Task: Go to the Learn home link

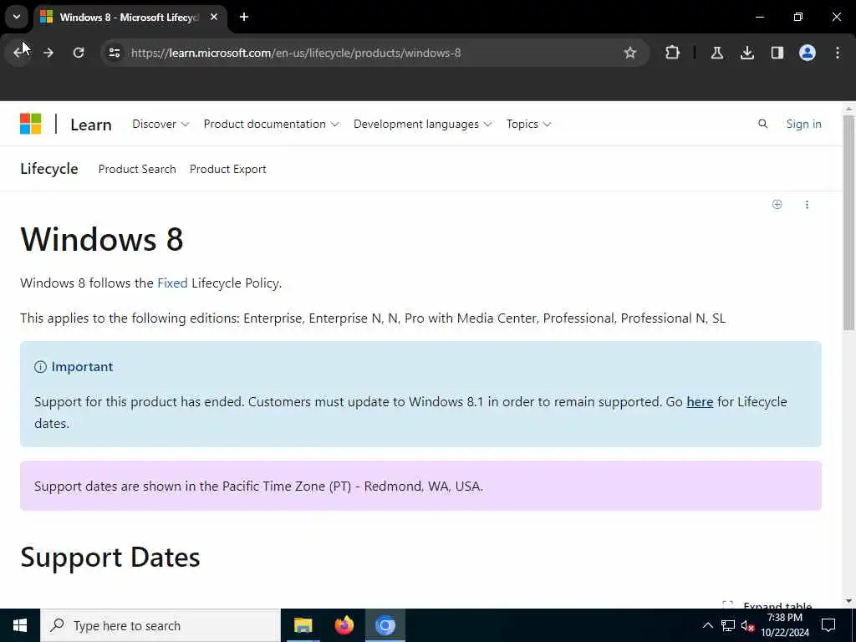Action: (x=91, y=125)
